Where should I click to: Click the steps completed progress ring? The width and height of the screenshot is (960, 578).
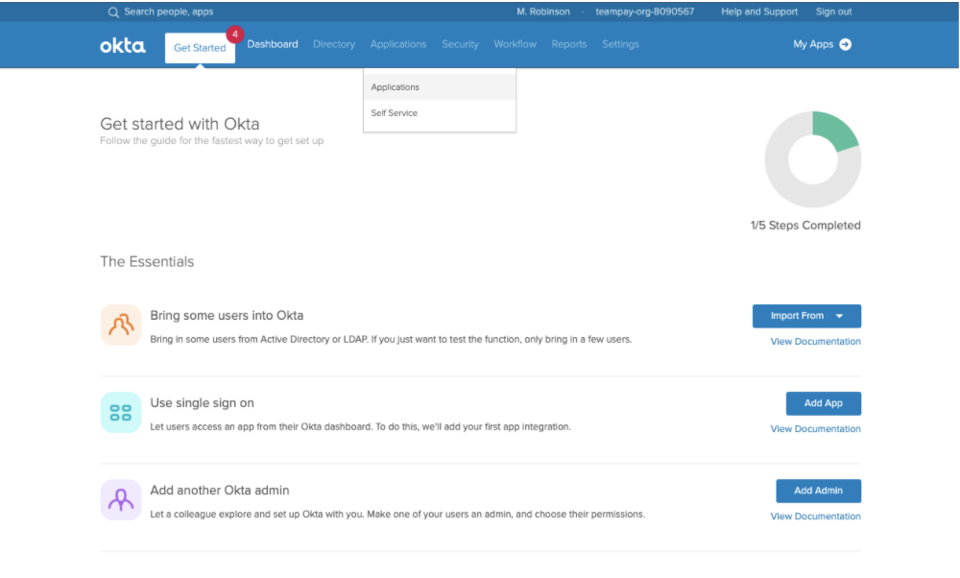(x=812, y=159)
